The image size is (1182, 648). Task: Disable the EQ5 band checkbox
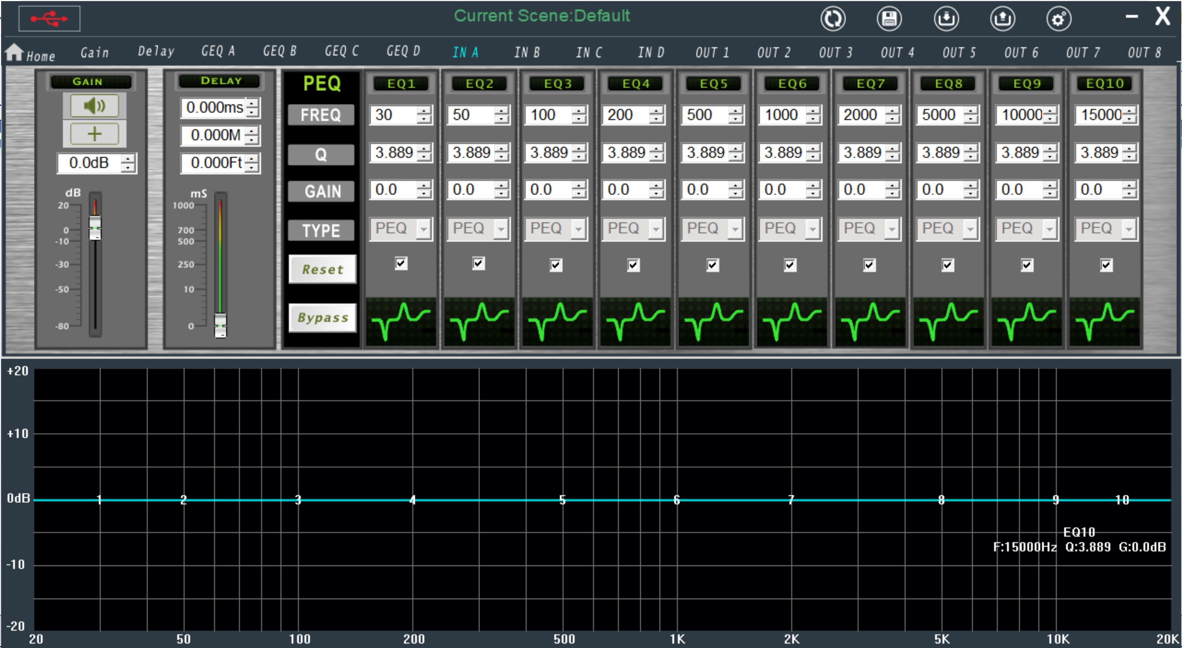pyautogui.click(x=712, y=265)
